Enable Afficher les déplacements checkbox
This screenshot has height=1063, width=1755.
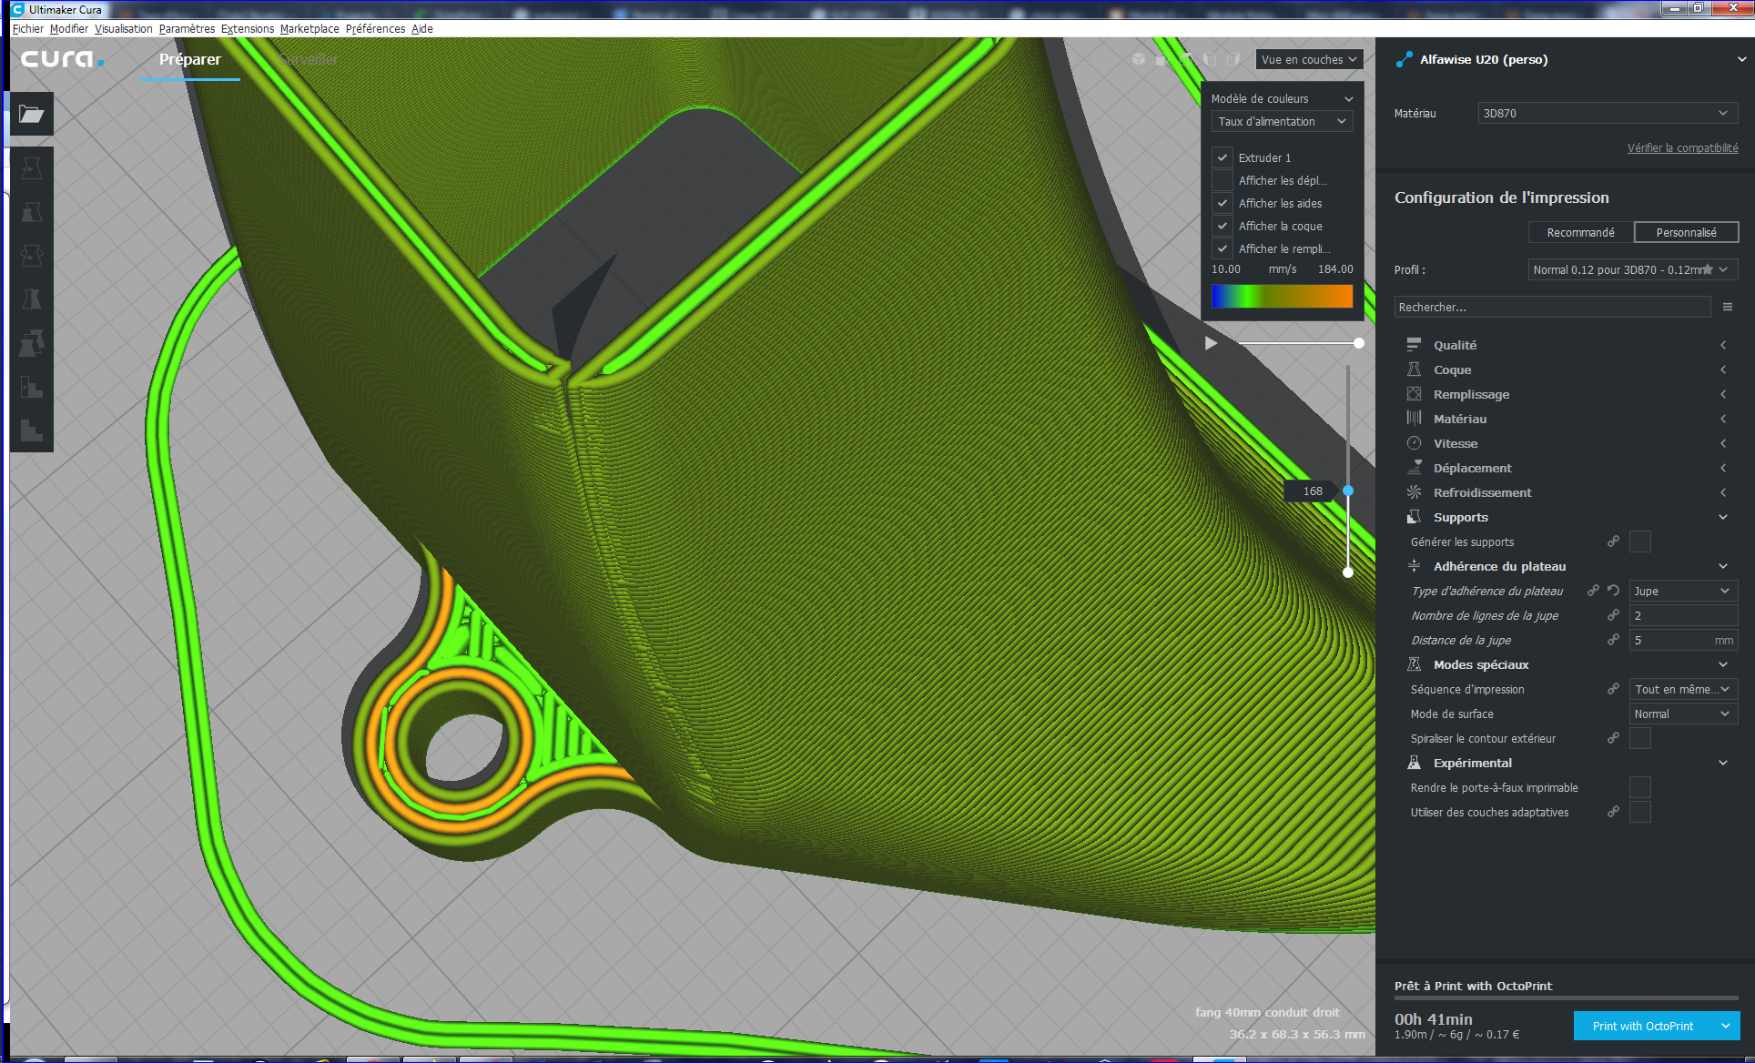(1222, 180)
